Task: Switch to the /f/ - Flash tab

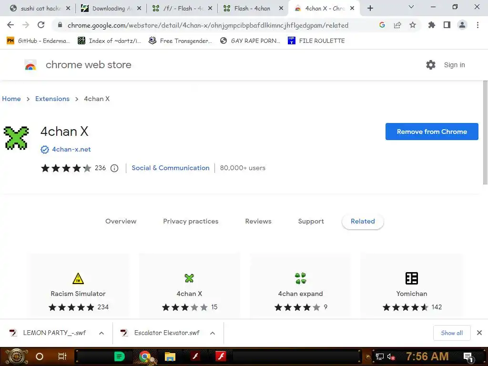Action: pyautogui.click(x=182, y=9)
